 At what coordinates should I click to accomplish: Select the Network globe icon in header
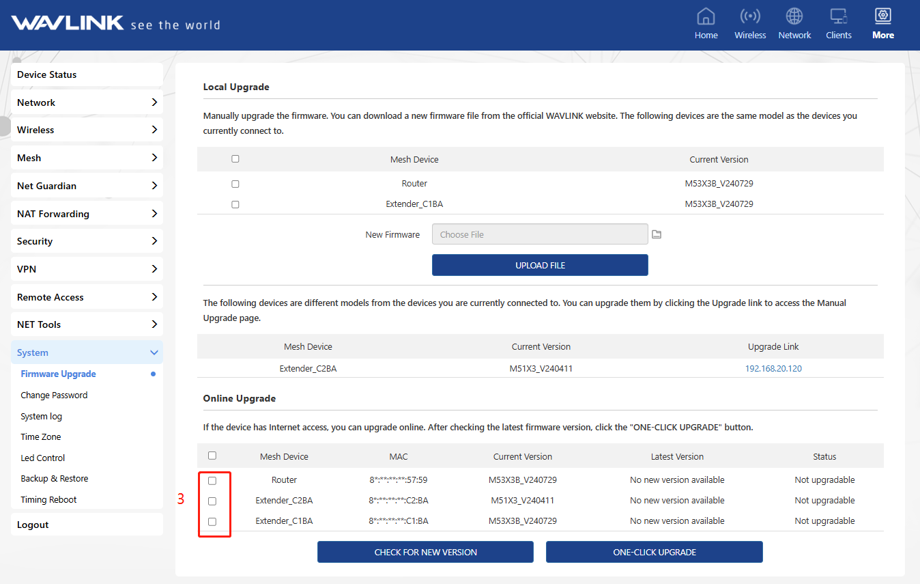794,16
